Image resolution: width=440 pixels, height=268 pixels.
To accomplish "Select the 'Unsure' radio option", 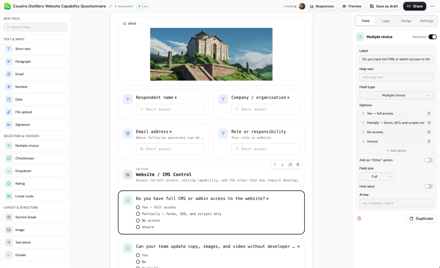I will pos(138,227).
